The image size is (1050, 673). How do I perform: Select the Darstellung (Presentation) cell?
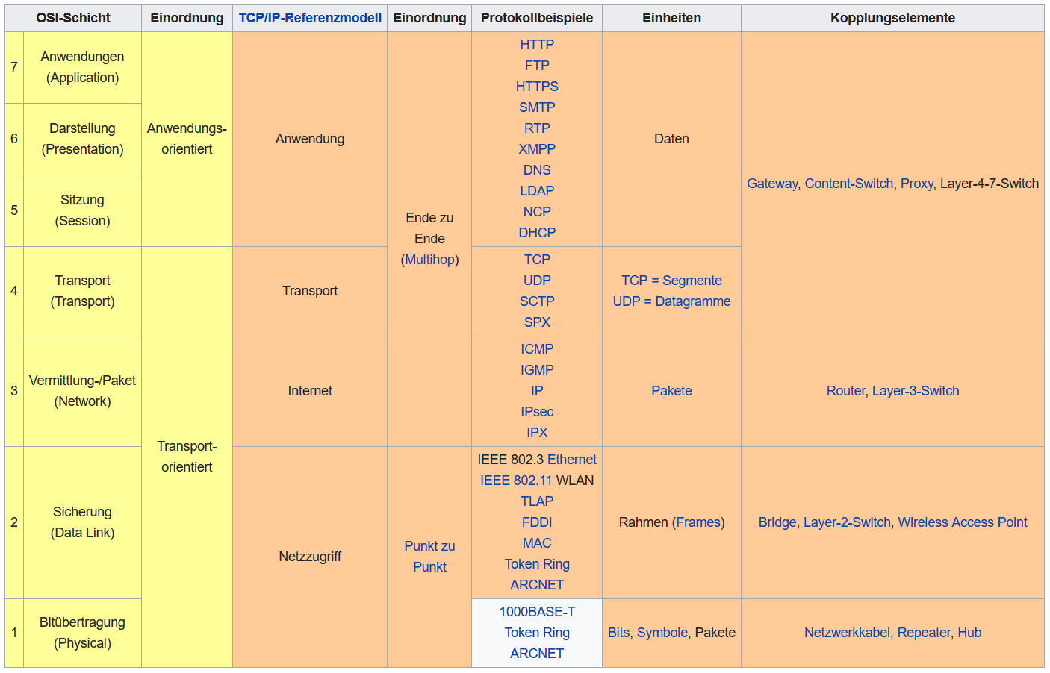pyautogui.click(x=82, y=139)
